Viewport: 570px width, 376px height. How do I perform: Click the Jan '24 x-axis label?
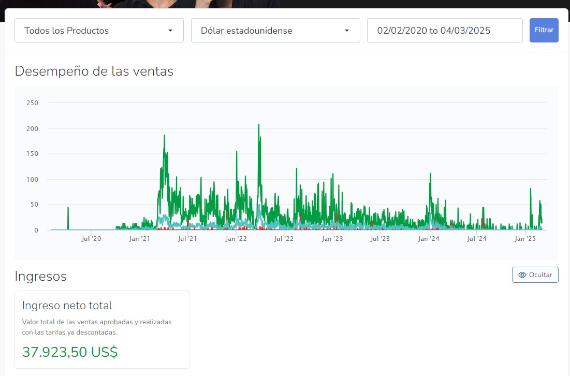pyautogui.click(x=429, y=239)
